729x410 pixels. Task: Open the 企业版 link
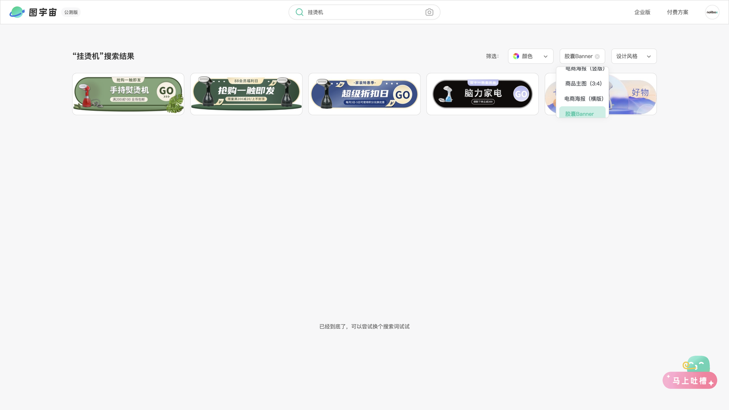point(642,12)
